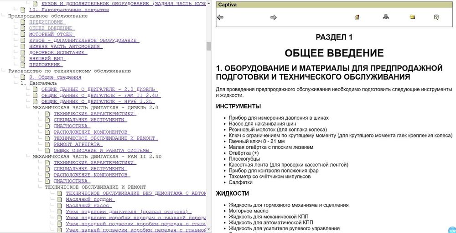This screenshot has height=233, width=456.
Task: Open the ОБЩЕЕ ВВЕДЕНИЕ link
Action: pos(52,28)
